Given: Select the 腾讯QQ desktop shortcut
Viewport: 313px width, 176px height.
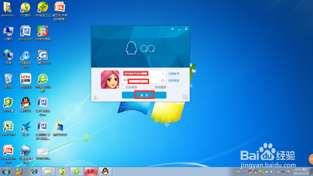Looking at the screenshot, I should 26,105.
